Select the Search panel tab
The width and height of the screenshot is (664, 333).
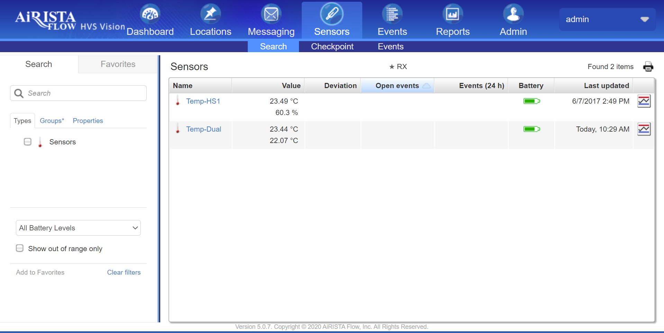point(39,64)
